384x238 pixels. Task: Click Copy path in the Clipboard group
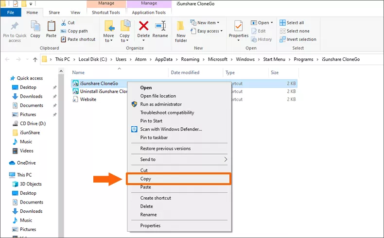74,31
